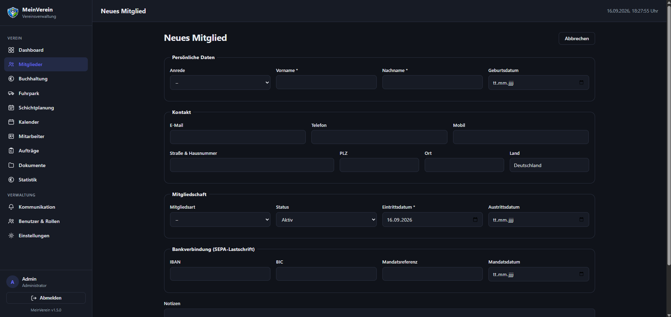The image size is (671, 317).
Task: Open the Mitgliedsart dropdown
Action: point(220,220)
